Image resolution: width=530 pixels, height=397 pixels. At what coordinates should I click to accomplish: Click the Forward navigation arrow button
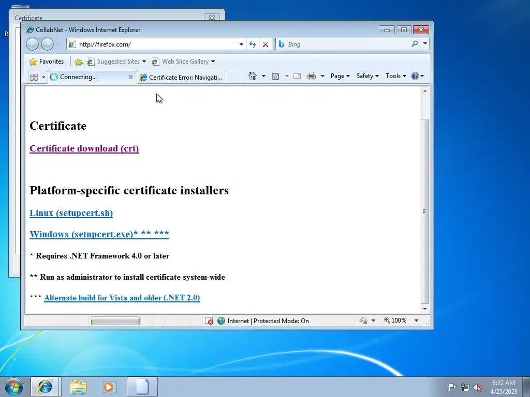tap(47, 44)
